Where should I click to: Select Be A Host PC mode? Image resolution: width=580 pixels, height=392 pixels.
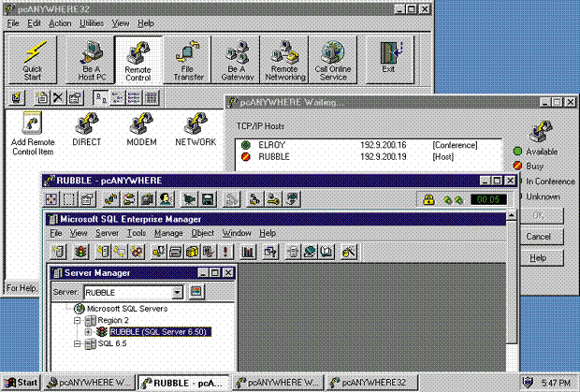[92, 60]
